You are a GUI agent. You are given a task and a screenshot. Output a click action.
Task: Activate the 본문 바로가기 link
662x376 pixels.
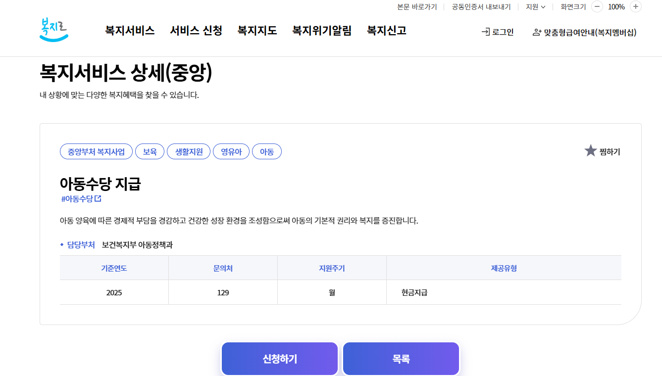(x=417, y=6)
